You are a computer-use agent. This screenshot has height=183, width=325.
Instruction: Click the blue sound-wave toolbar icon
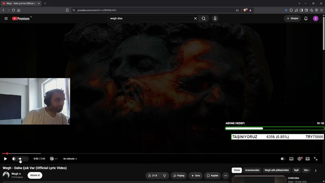click(x=286, y=10)
